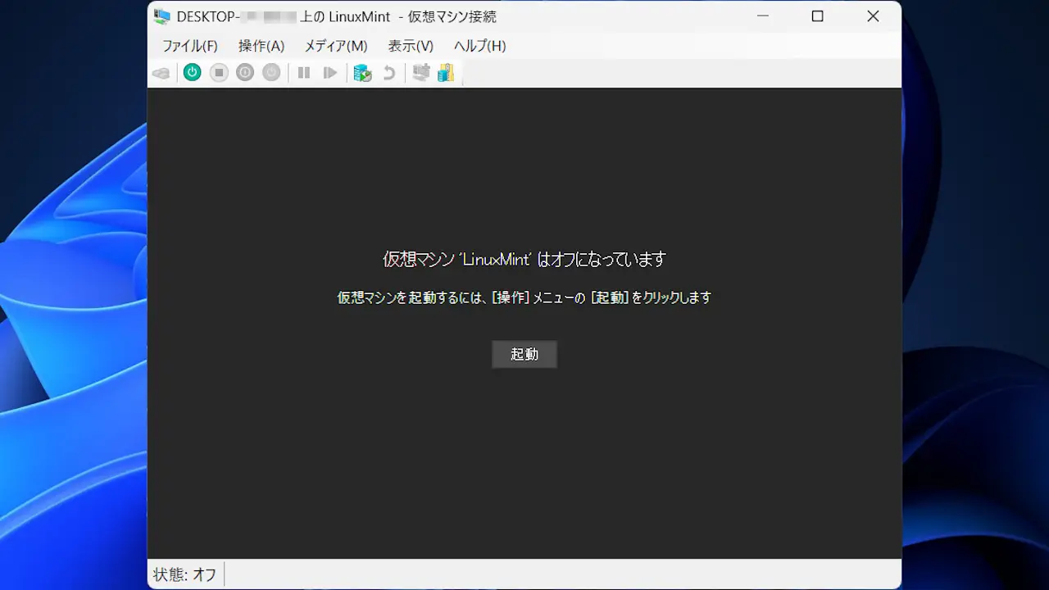The width and height of the screenshot is (1049, 590).
Task: Open the ヘルプ(H) menu
Action: pos(480,46)
